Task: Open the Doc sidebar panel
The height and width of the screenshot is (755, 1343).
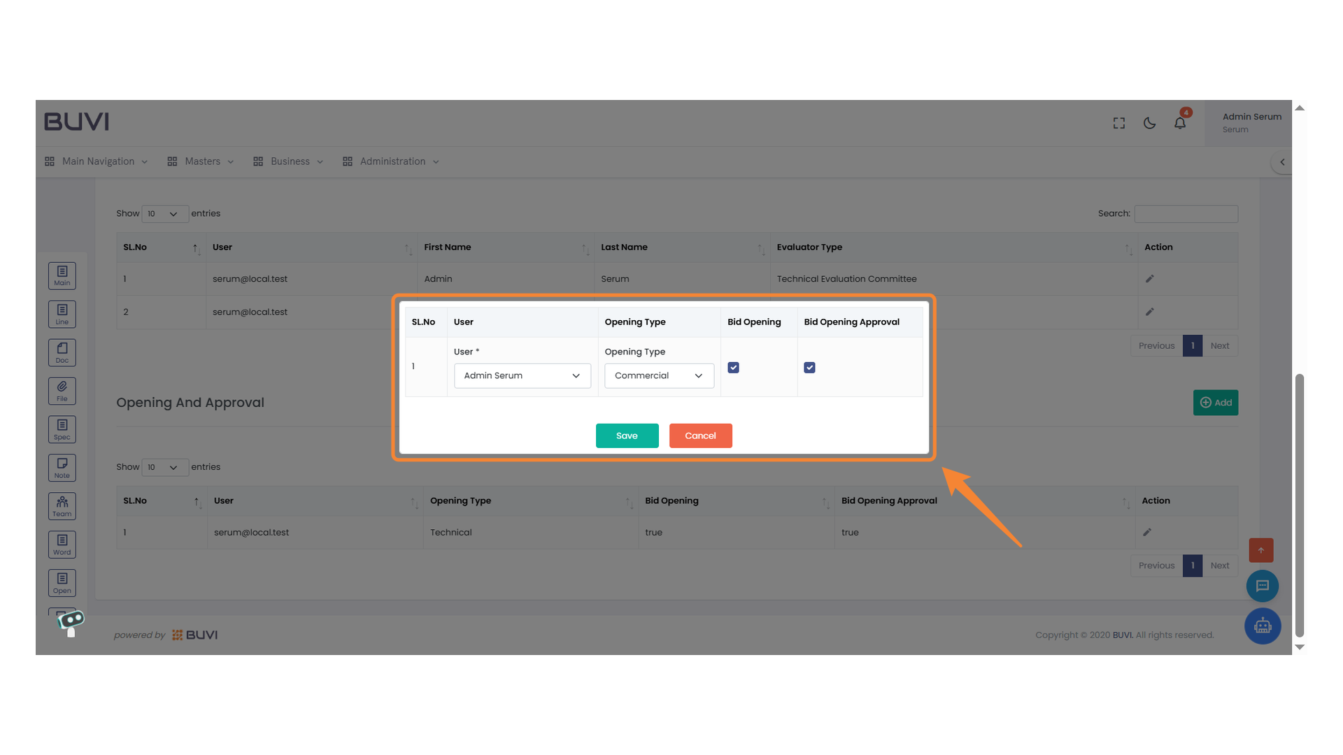Action: [62, 352]
